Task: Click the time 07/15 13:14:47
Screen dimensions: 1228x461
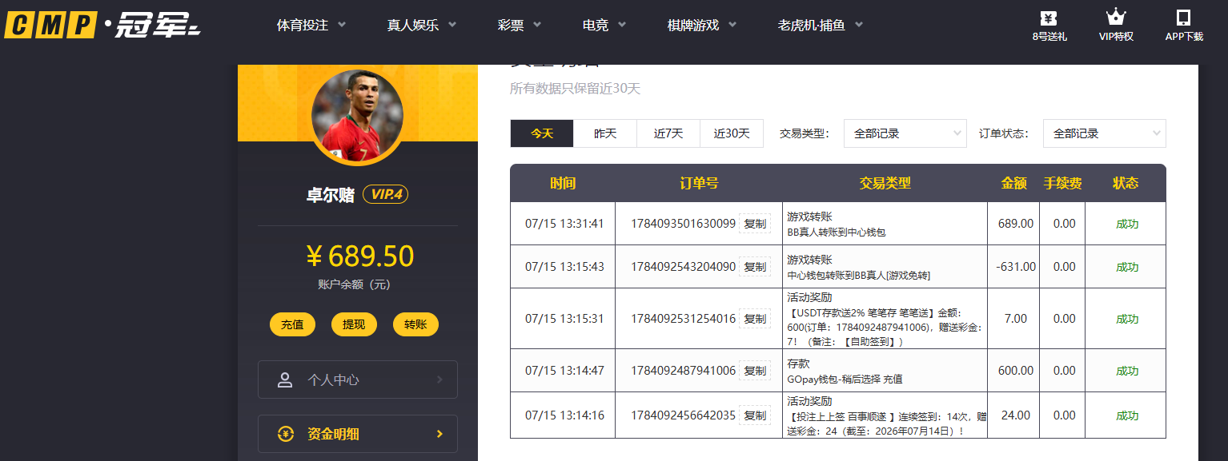Action: (564, 371)
